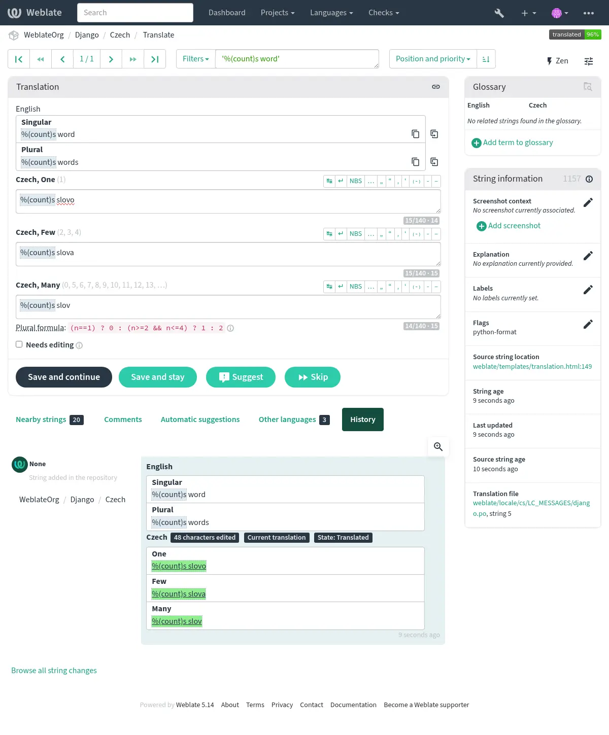The width and height of the screenshot is (609, 735).
Task: Click Add screenshot link
Action: tap(509, 226)
